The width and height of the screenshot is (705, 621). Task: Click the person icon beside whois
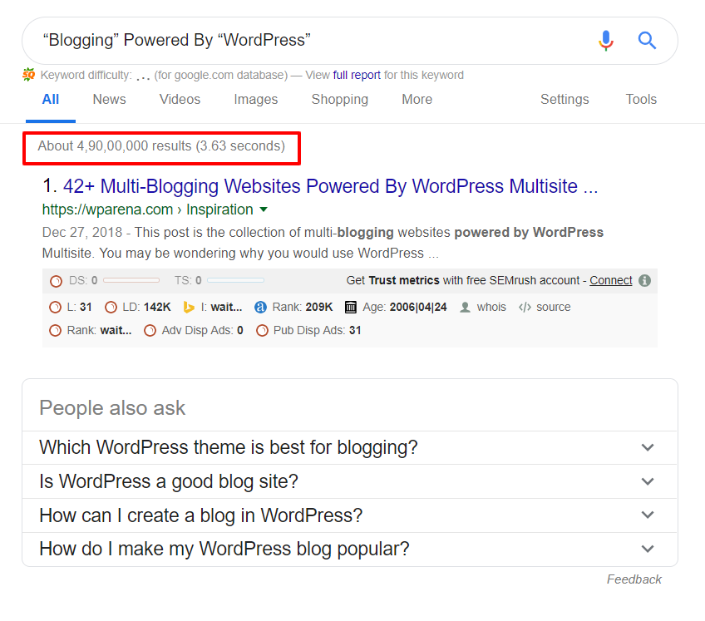[465, 307]
